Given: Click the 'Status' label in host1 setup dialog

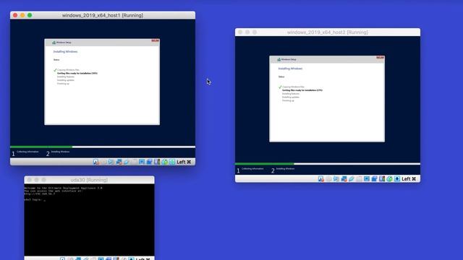Looking at the screenshot, I should click(56, 60).
